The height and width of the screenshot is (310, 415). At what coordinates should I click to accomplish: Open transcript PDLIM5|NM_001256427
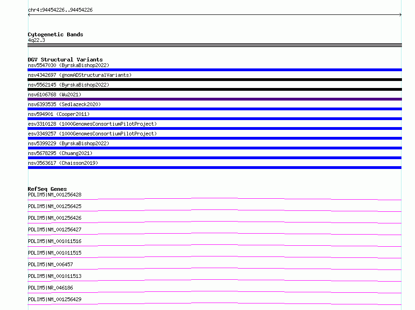[x=55, y=229]
